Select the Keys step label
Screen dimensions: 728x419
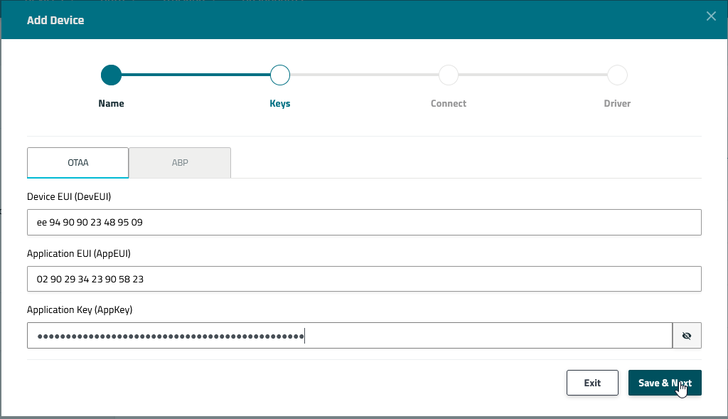click(x=280, y=104)
